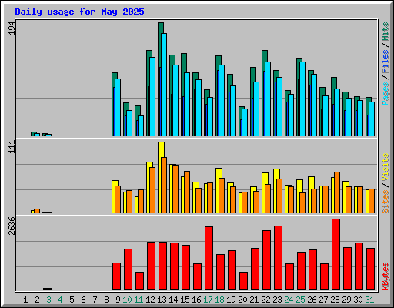Click green day label 3
The image size is (394, 308).
(x=48, y=300)
